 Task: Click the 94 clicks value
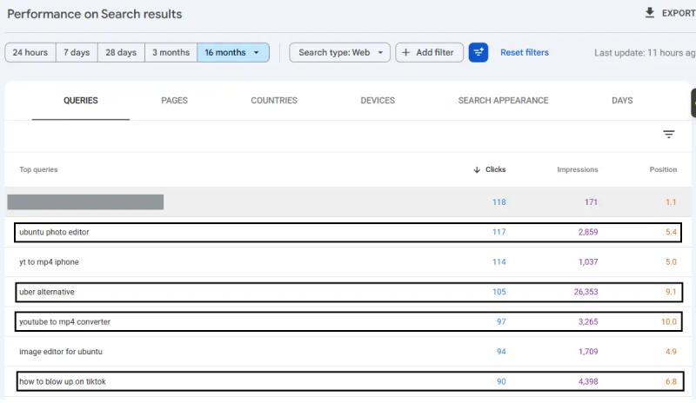coord(501,352)
